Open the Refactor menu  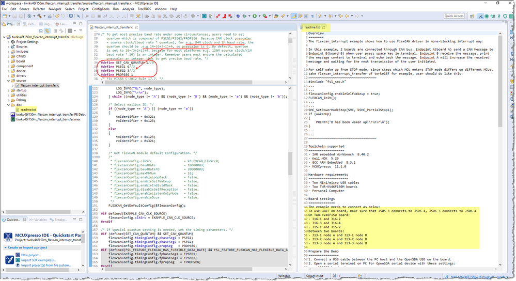[x=39, y=9]
